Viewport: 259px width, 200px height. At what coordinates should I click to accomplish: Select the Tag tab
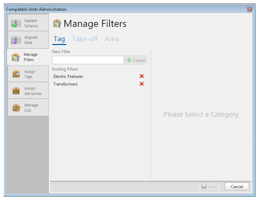59,39
